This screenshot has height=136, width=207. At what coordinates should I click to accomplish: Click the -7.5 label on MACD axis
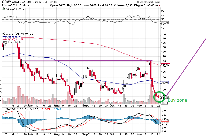[163, 132]
